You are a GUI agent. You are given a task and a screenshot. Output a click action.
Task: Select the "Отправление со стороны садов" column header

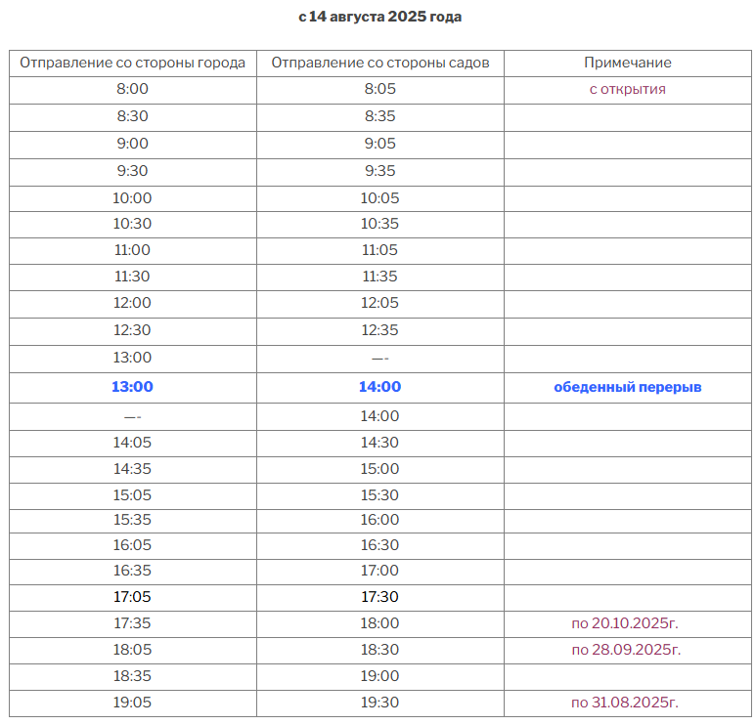pyautogui.click(x=379, y=63)
